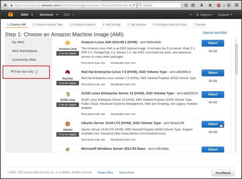Click the Windows flag logo icon
242x179 pixels.
click(x=68, y=149)
